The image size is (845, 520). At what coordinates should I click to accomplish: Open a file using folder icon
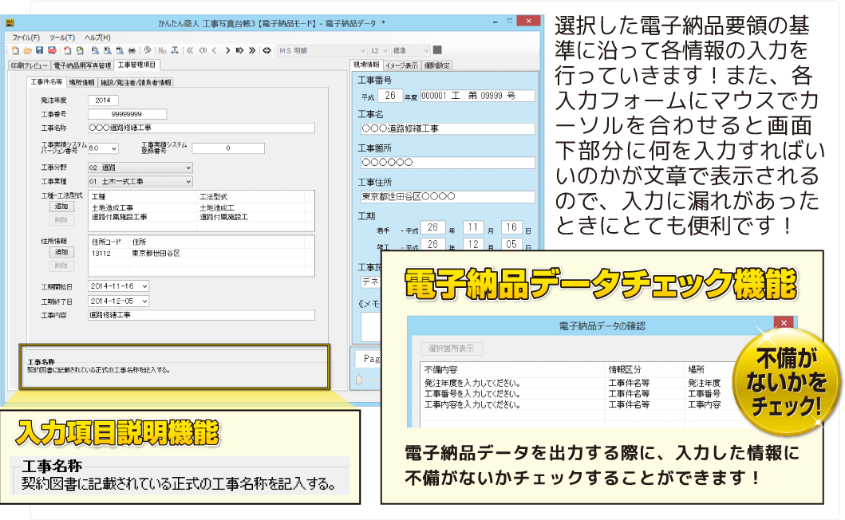(x=27, y=51)
